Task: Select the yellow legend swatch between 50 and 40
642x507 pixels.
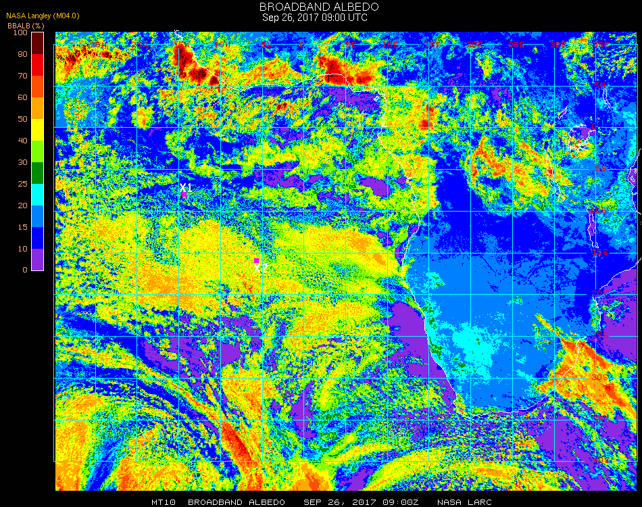Action: pos(38,130)
